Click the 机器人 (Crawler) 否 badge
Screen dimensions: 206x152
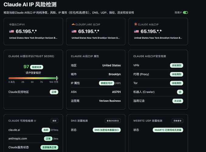[x=180, y=92]
